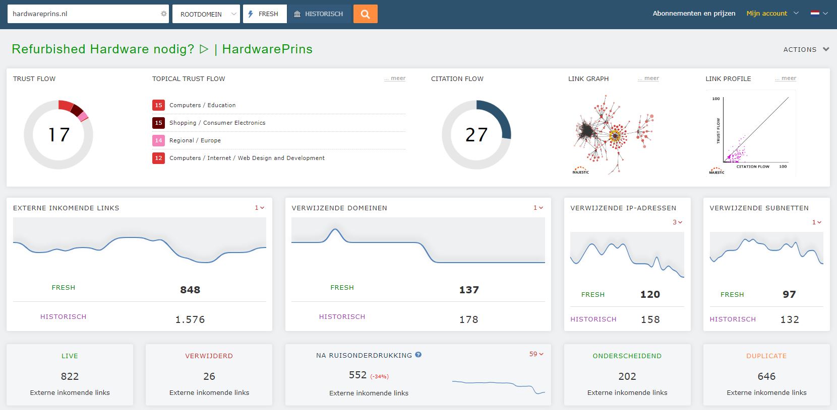
Task: Click the Verwijderd 26 links card
Action: click(x=209, y=375)
